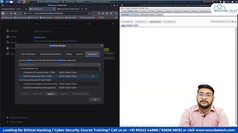Open the Firefox hamburger menu
This screenshot has height=133, width=238.
coord(116,13)
